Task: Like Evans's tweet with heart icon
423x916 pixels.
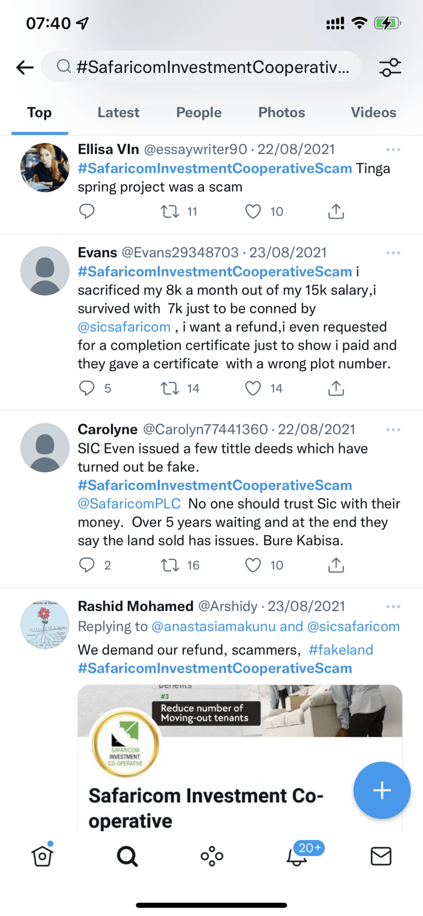Action: pyautogui.click(x=253, y=388)
